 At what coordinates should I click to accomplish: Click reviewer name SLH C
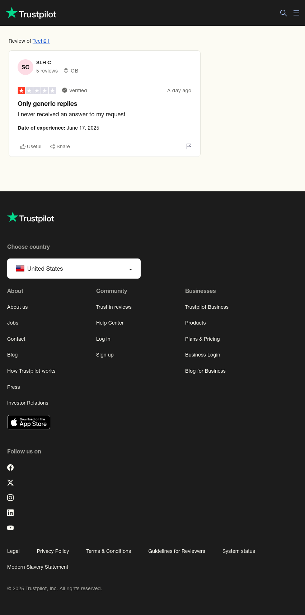43,62
